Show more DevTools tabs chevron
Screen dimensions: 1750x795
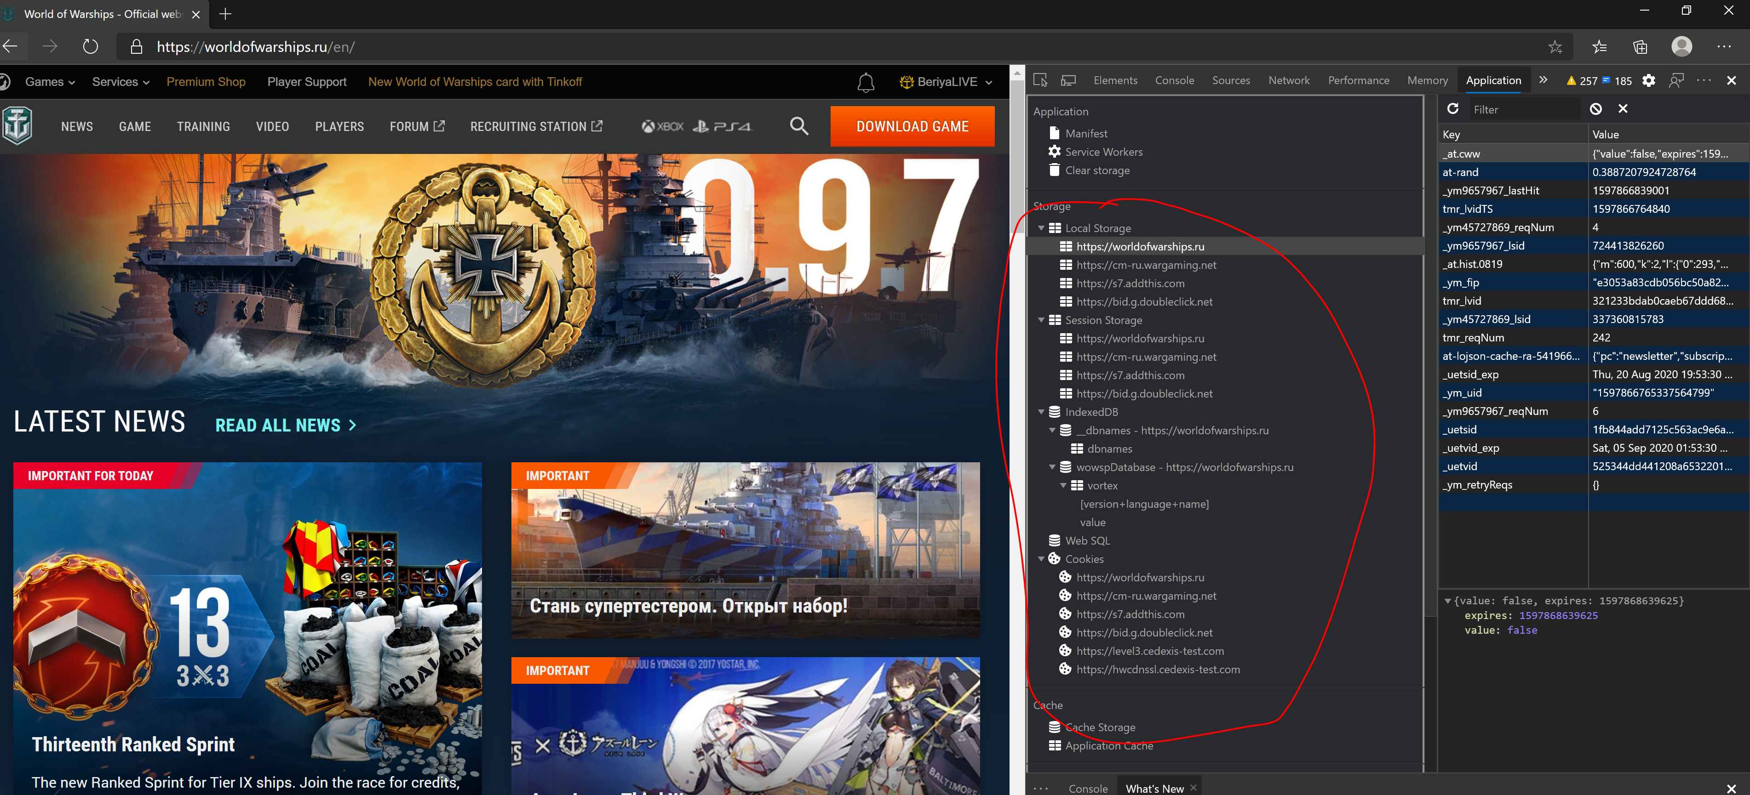pyautogui.click(x=1543, y=79)
